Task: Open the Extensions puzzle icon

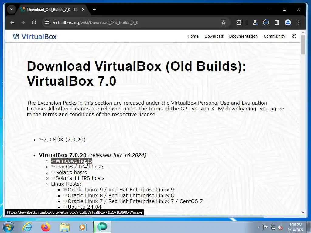Action: point(239,22)
